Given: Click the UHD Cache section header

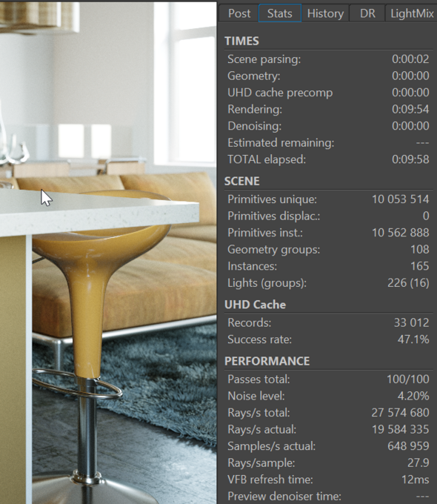Looking at the screenshot, I should (255, 305).
